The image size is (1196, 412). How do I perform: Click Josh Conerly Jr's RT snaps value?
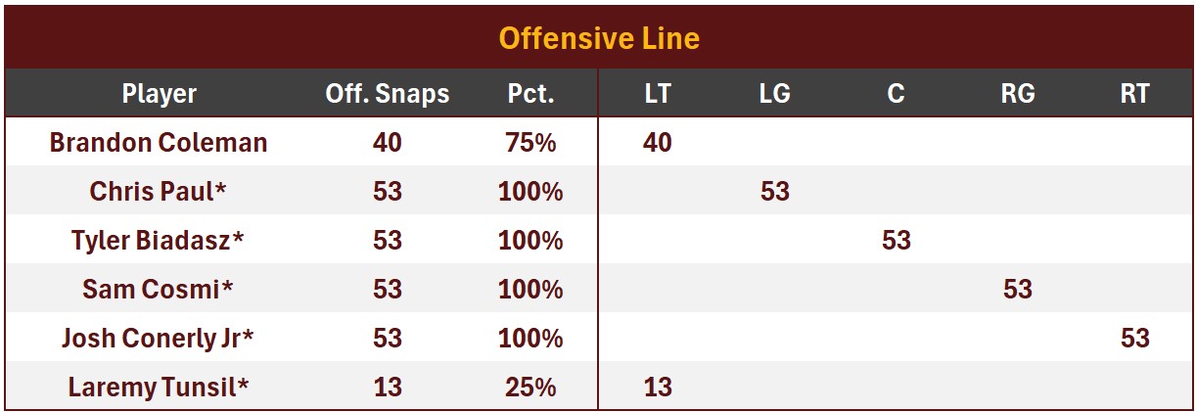click(1134, 339)
